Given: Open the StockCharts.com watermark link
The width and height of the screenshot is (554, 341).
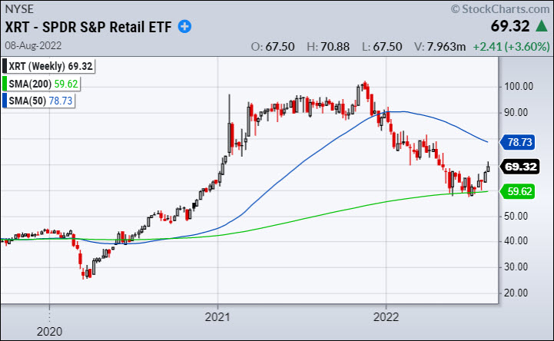Looking at the screenshot, I should [505, 8].
